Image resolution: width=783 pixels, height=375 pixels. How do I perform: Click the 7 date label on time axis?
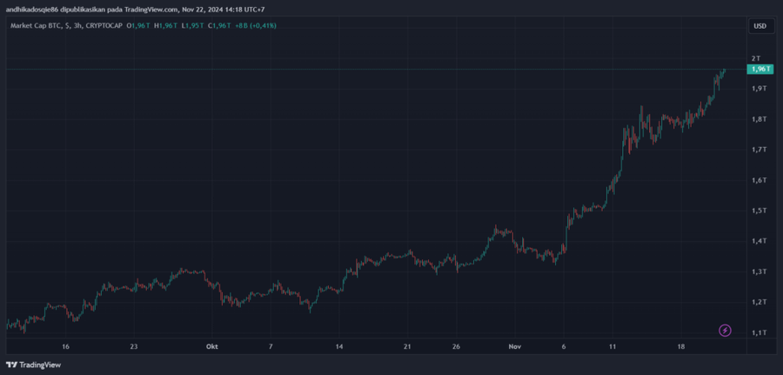tap(271, 346)
